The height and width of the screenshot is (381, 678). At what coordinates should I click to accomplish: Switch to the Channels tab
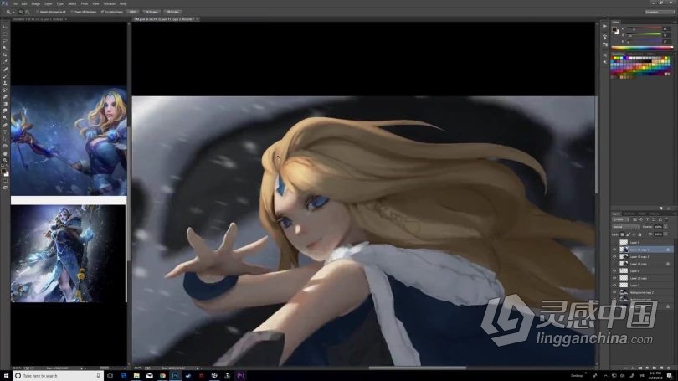pyautogui.click(x=629, y=214)
